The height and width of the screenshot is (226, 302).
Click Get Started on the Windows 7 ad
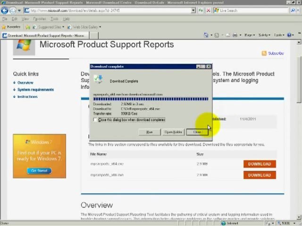tap(39, 170)
